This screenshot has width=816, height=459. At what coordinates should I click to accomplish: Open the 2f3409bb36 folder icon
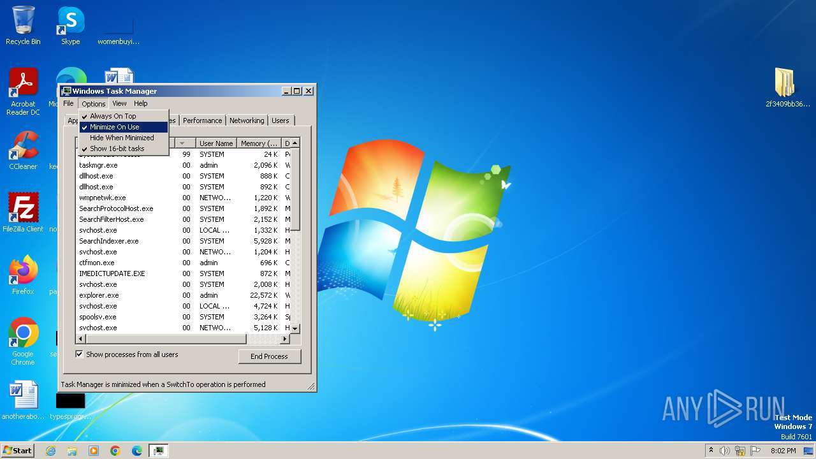(x=788, y=87)
